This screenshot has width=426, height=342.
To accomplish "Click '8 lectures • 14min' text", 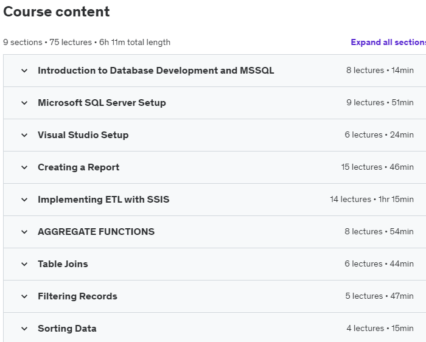I will click(380, 70).
